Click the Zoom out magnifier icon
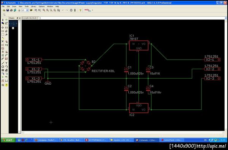Image resolution: width=228 pixels, height=150 pixels. coord(51,10)
